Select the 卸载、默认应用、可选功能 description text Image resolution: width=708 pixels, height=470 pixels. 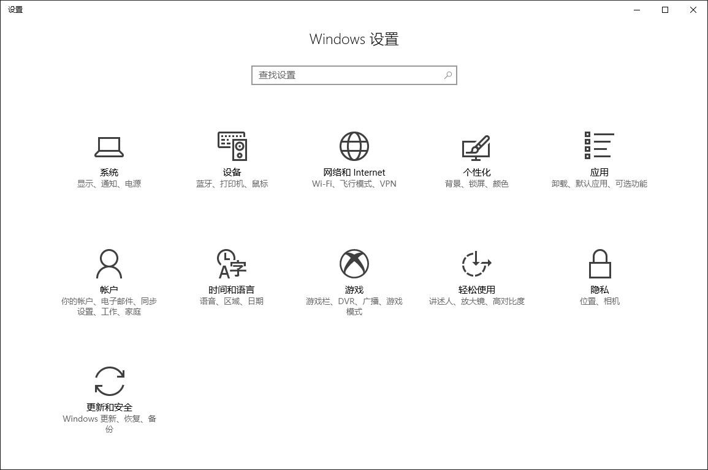click(x=599, y=184)
